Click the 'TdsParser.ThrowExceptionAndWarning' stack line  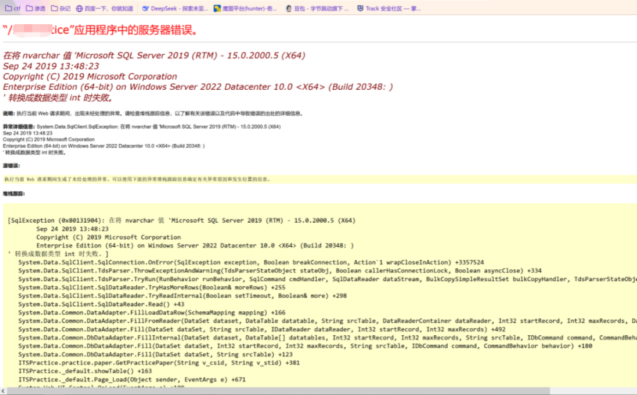click(x=280, y=270)
